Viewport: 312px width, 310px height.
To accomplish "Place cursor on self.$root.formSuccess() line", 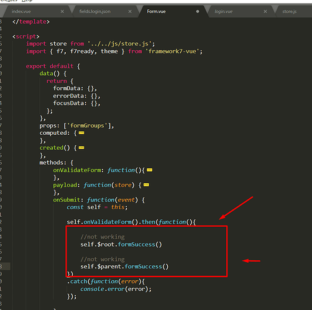I will click(x=121, y=244).
